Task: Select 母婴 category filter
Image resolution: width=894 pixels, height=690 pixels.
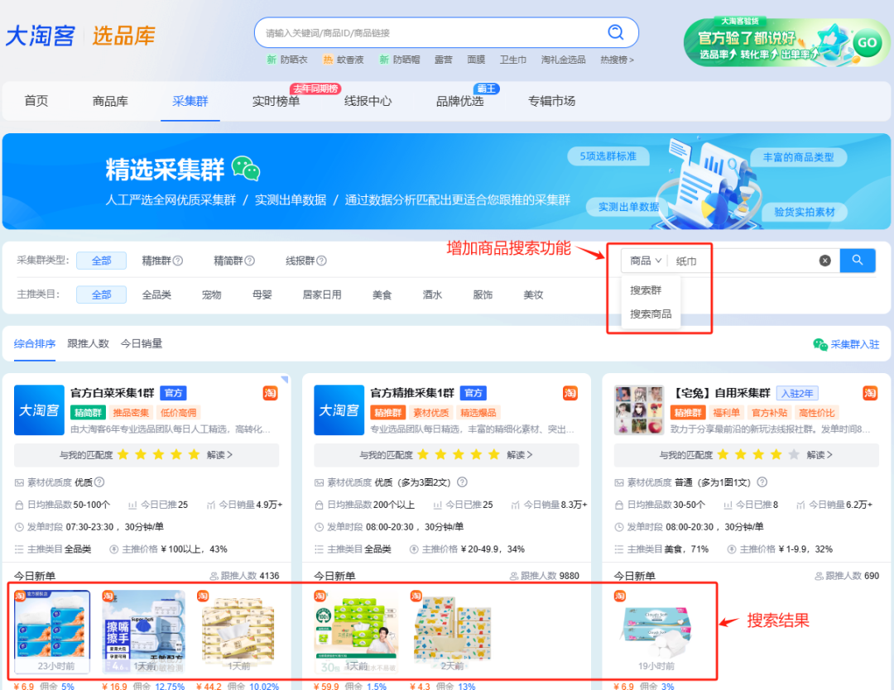Action: pos(262,295)
